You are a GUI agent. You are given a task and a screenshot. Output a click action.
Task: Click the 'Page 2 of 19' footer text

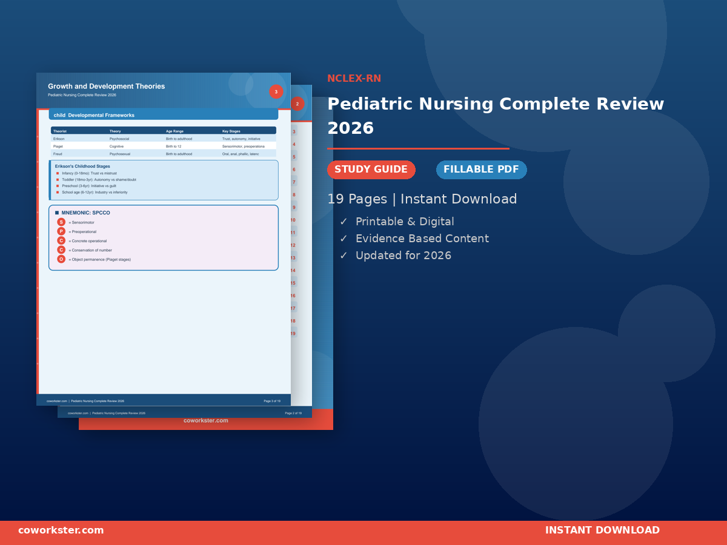(x=293, y=413)
